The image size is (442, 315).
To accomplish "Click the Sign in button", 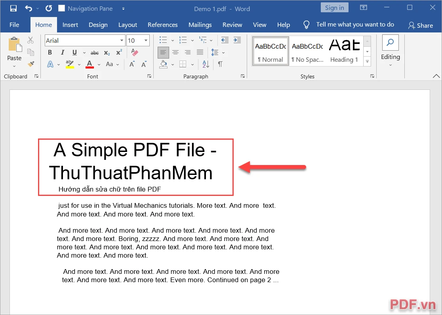I will point(335,8).
